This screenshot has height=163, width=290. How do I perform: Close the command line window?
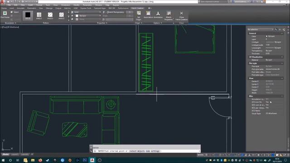pyautogui.click(x=91, y=148)
